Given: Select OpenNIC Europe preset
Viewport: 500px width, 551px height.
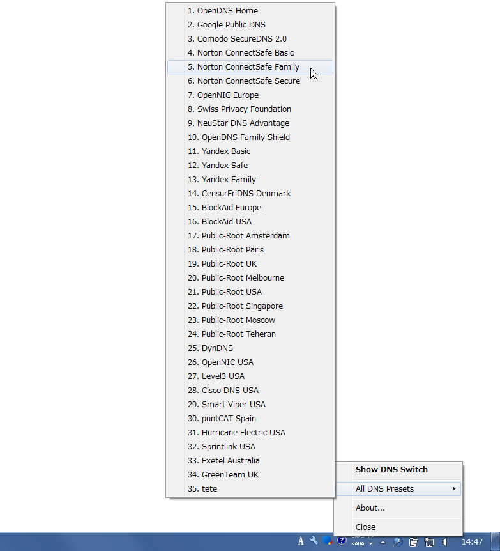Looking at the screenshot, I should [250, 95].
